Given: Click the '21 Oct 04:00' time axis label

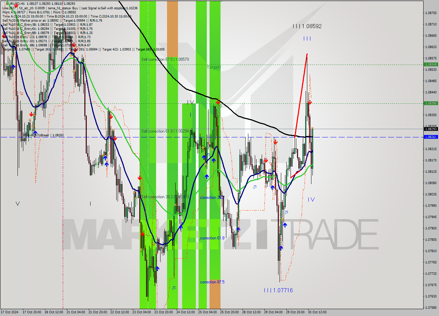Looking at the screenshot, I should click(76, 312).
